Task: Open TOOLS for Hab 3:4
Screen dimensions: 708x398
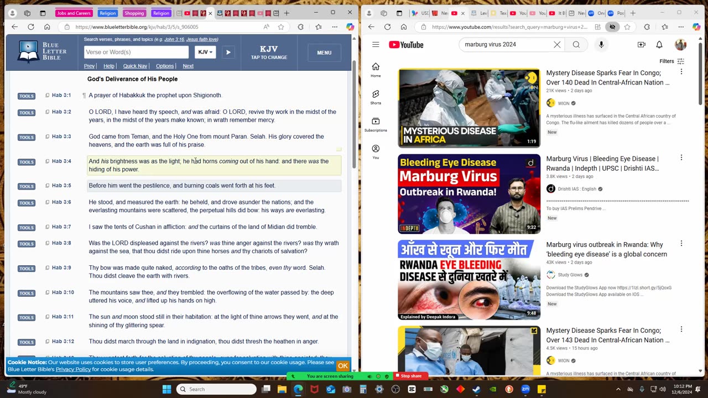Action: pos(27,162)
